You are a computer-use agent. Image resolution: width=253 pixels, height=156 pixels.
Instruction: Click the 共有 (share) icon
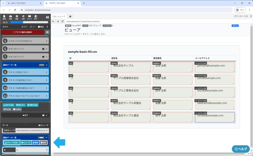[x=23, y=17]
